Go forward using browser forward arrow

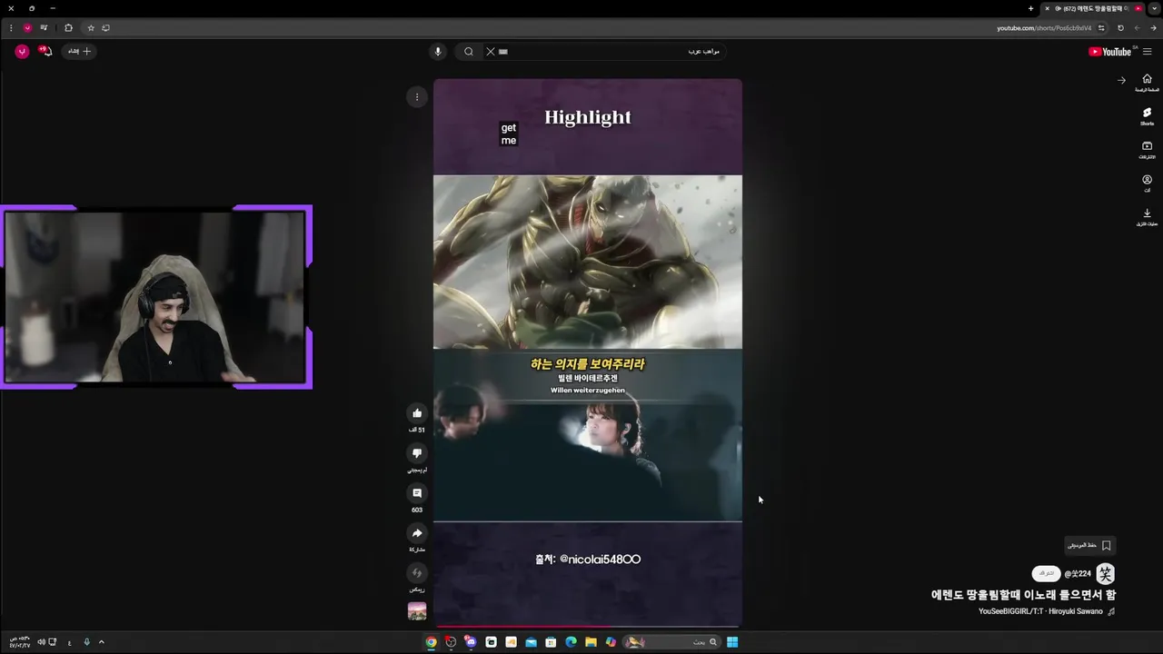(x=1137, y=28)
